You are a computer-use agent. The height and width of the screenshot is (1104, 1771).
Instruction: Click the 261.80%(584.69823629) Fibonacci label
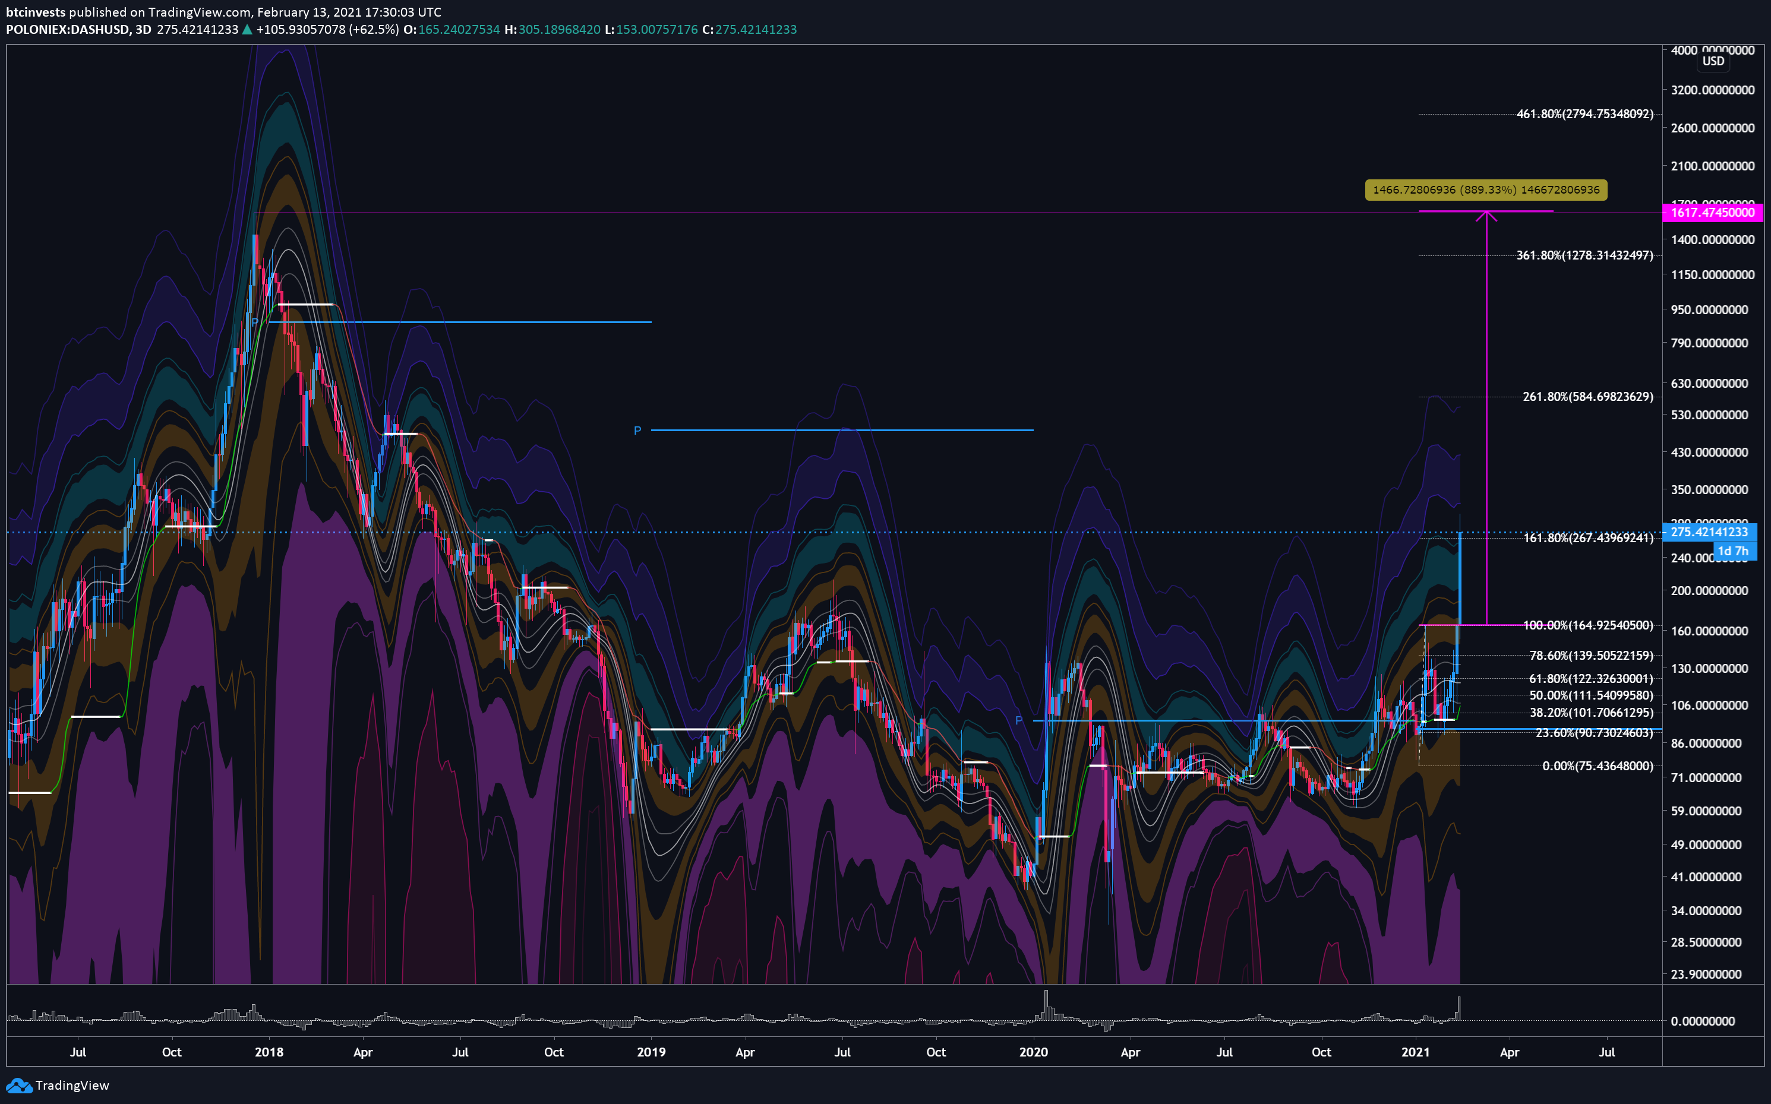coord(1587,397)
